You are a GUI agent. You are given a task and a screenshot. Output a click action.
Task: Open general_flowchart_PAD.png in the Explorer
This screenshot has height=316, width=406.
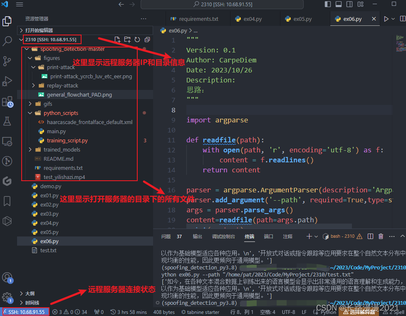click(85, 95)
